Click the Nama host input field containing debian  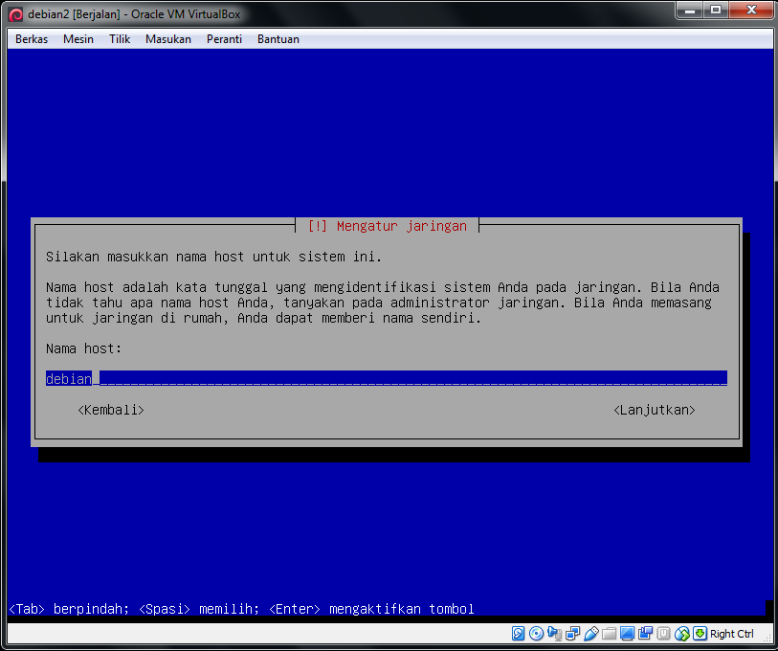coord(386,378)
